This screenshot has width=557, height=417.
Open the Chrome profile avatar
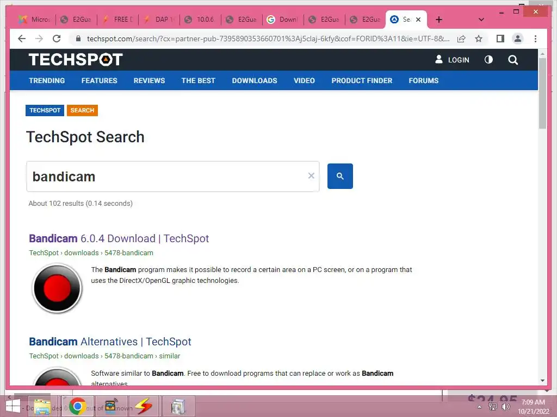coord(518,39)
